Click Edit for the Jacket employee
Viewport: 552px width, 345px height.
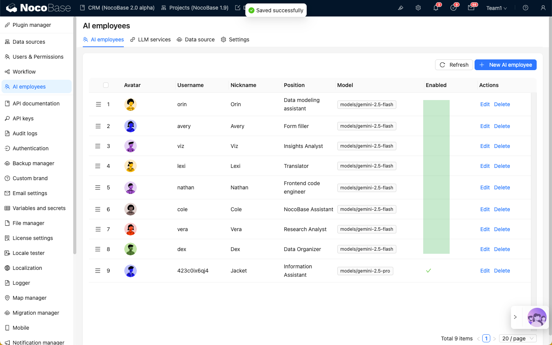485,271
